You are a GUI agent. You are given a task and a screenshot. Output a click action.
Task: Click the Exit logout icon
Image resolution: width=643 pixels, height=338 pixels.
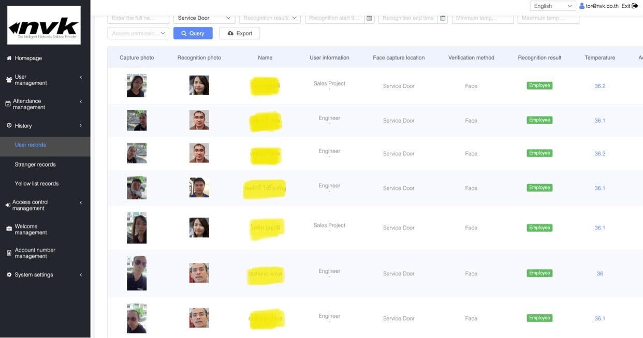(x=635, y=6)
